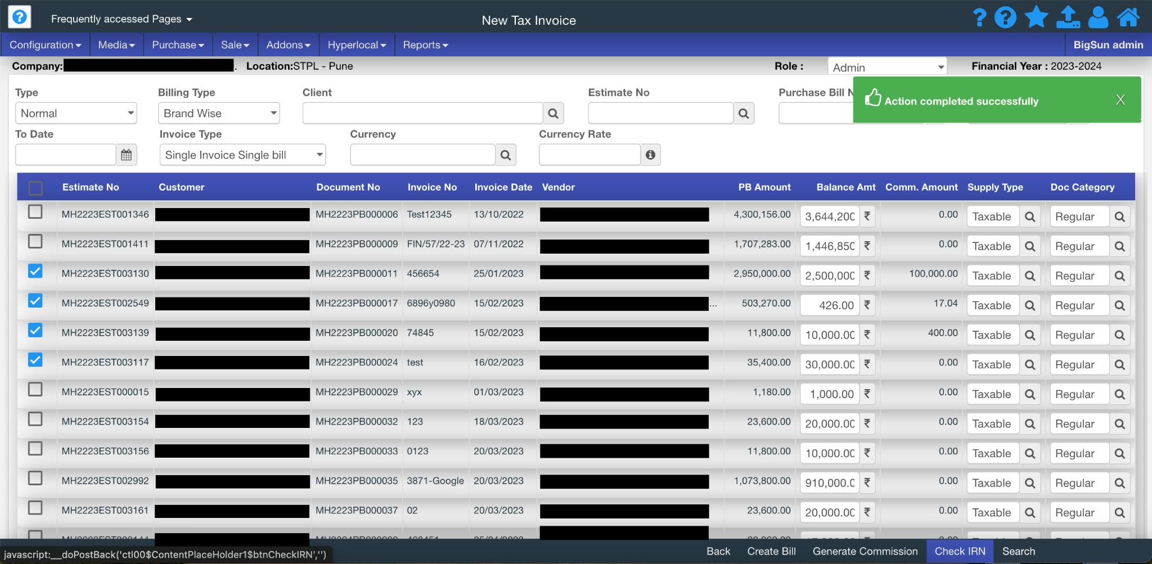Click the Create Bill button

coord(771,551)
